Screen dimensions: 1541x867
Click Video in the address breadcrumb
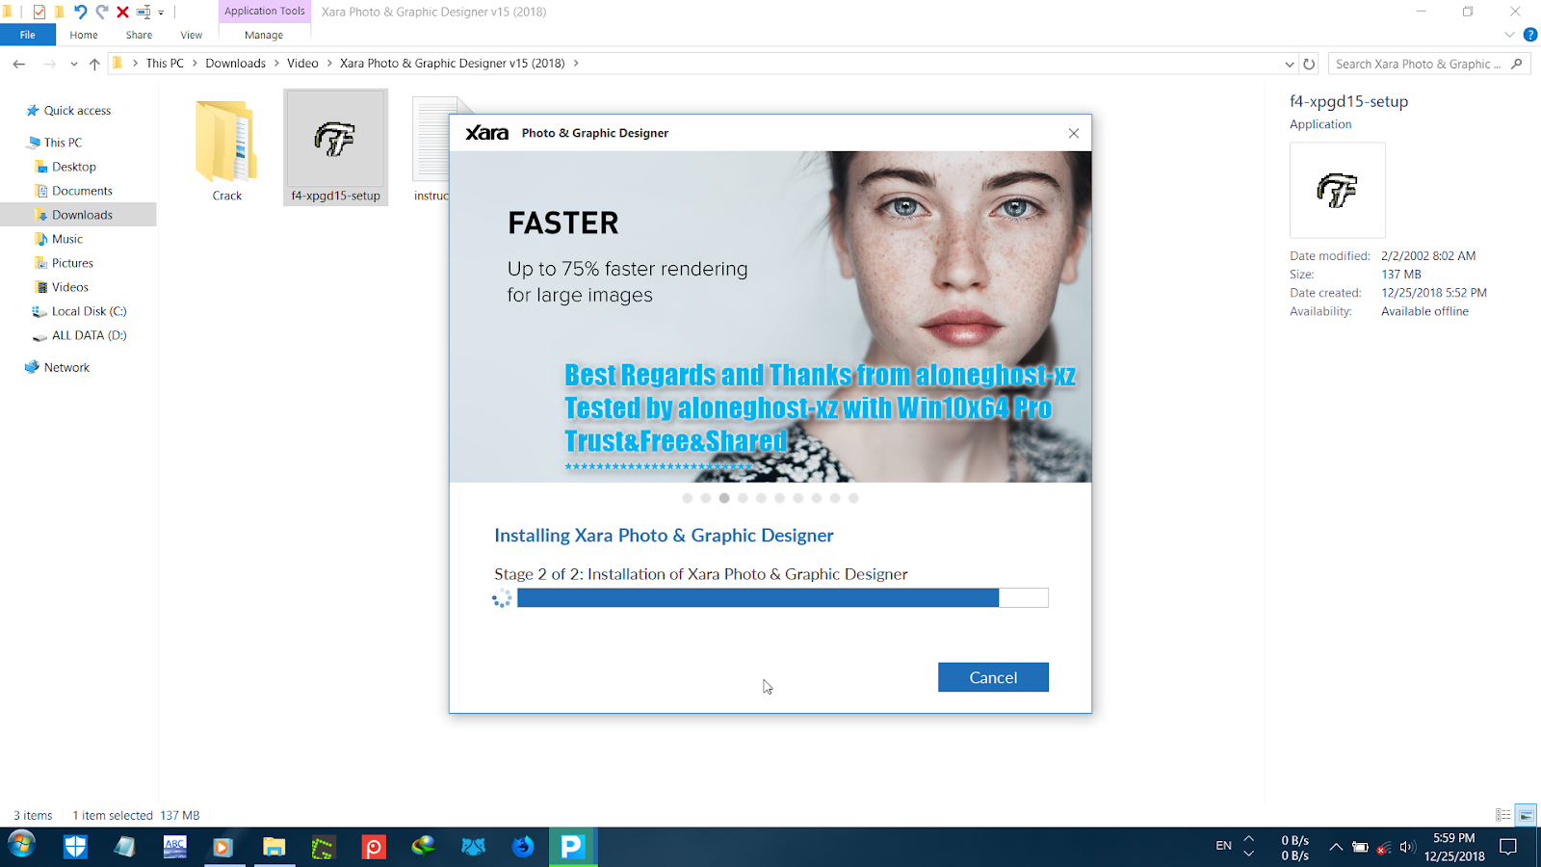tap(302, 64)
